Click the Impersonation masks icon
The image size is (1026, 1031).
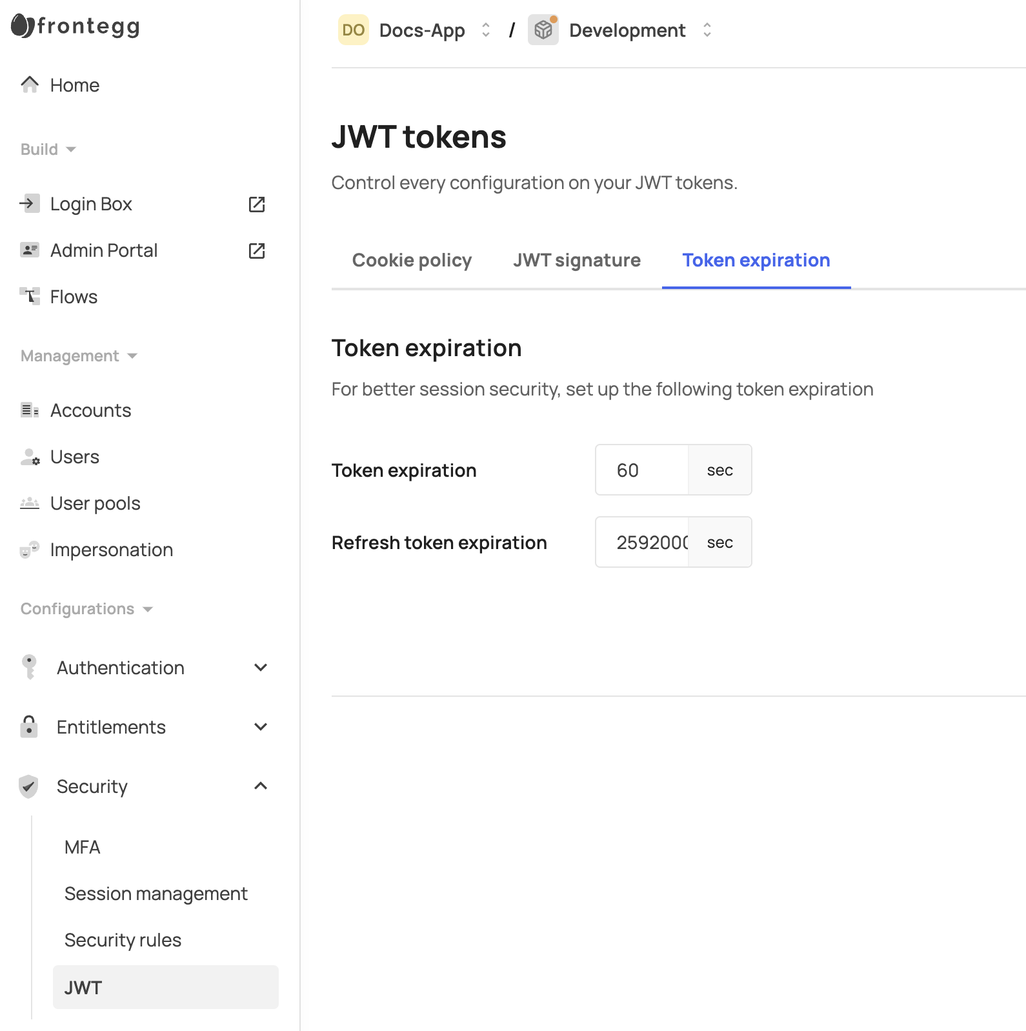tap(30, 550)
